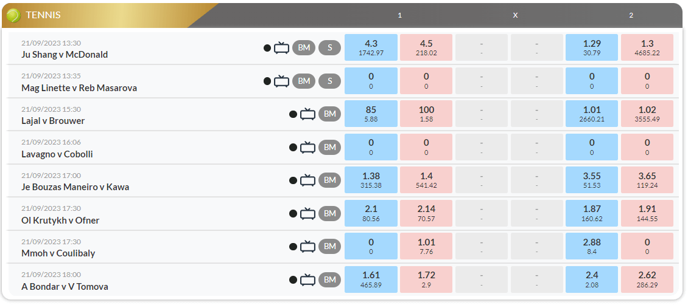The width and height of the screenshot is (688, 305).
Task: Click the BM badge for Lavagno v Cobolli
Action: (329, 148)
